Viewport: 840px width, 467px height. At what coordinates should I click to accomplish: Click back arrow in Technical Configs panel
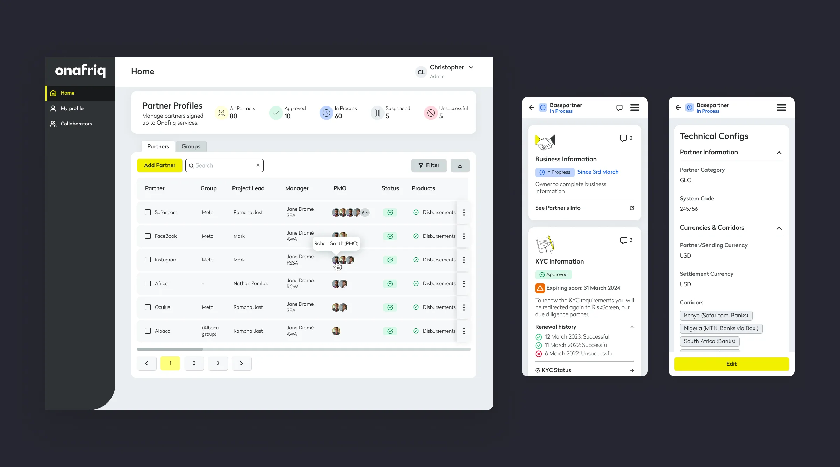(x=679, y=108)
